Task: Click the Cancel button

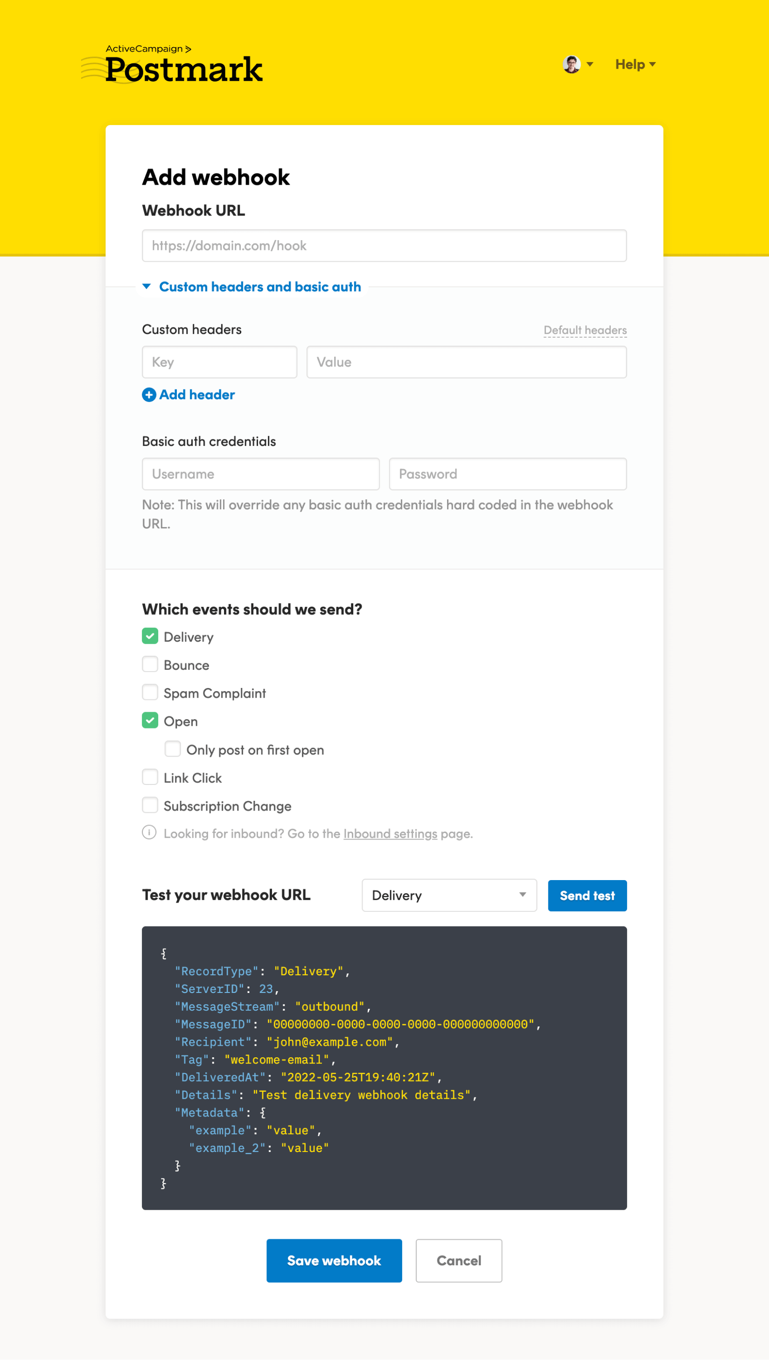Action: coord(458,1261)
